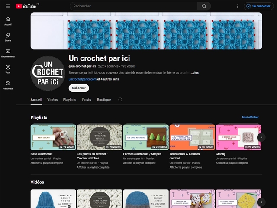Click the '193 vidéos' count text
This screenshot has height=208, width=277.
[x=128, y=66]
